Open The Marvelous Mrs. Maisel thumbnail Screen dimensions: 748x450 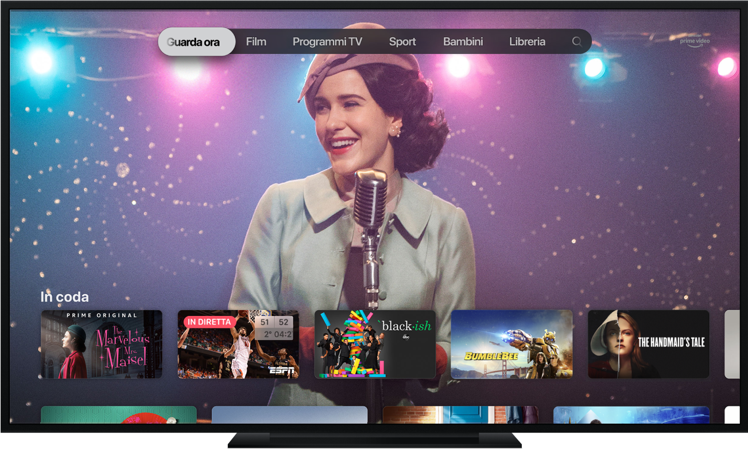[102, 345]
